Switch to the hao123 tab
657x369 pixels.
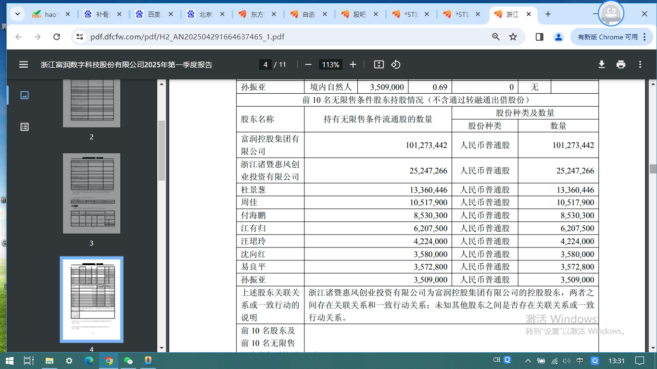(51, 14)
